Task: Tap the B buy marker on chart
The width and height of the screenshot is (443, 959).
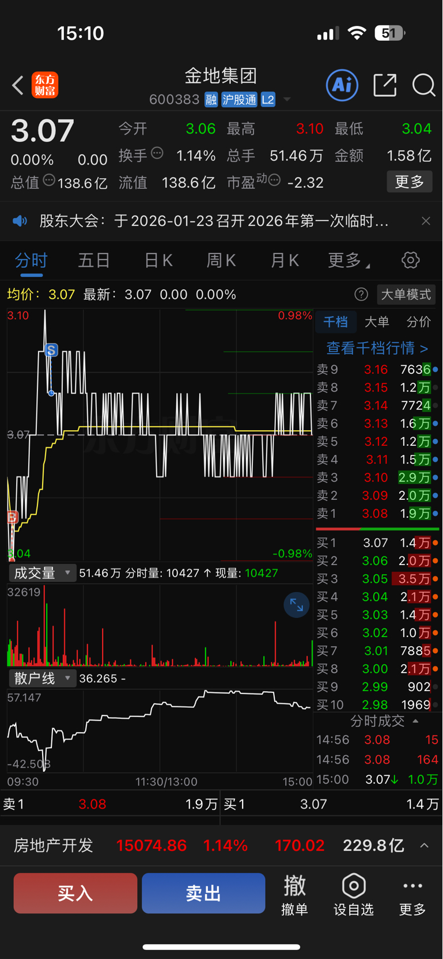Action: click(x=13, y=517)
